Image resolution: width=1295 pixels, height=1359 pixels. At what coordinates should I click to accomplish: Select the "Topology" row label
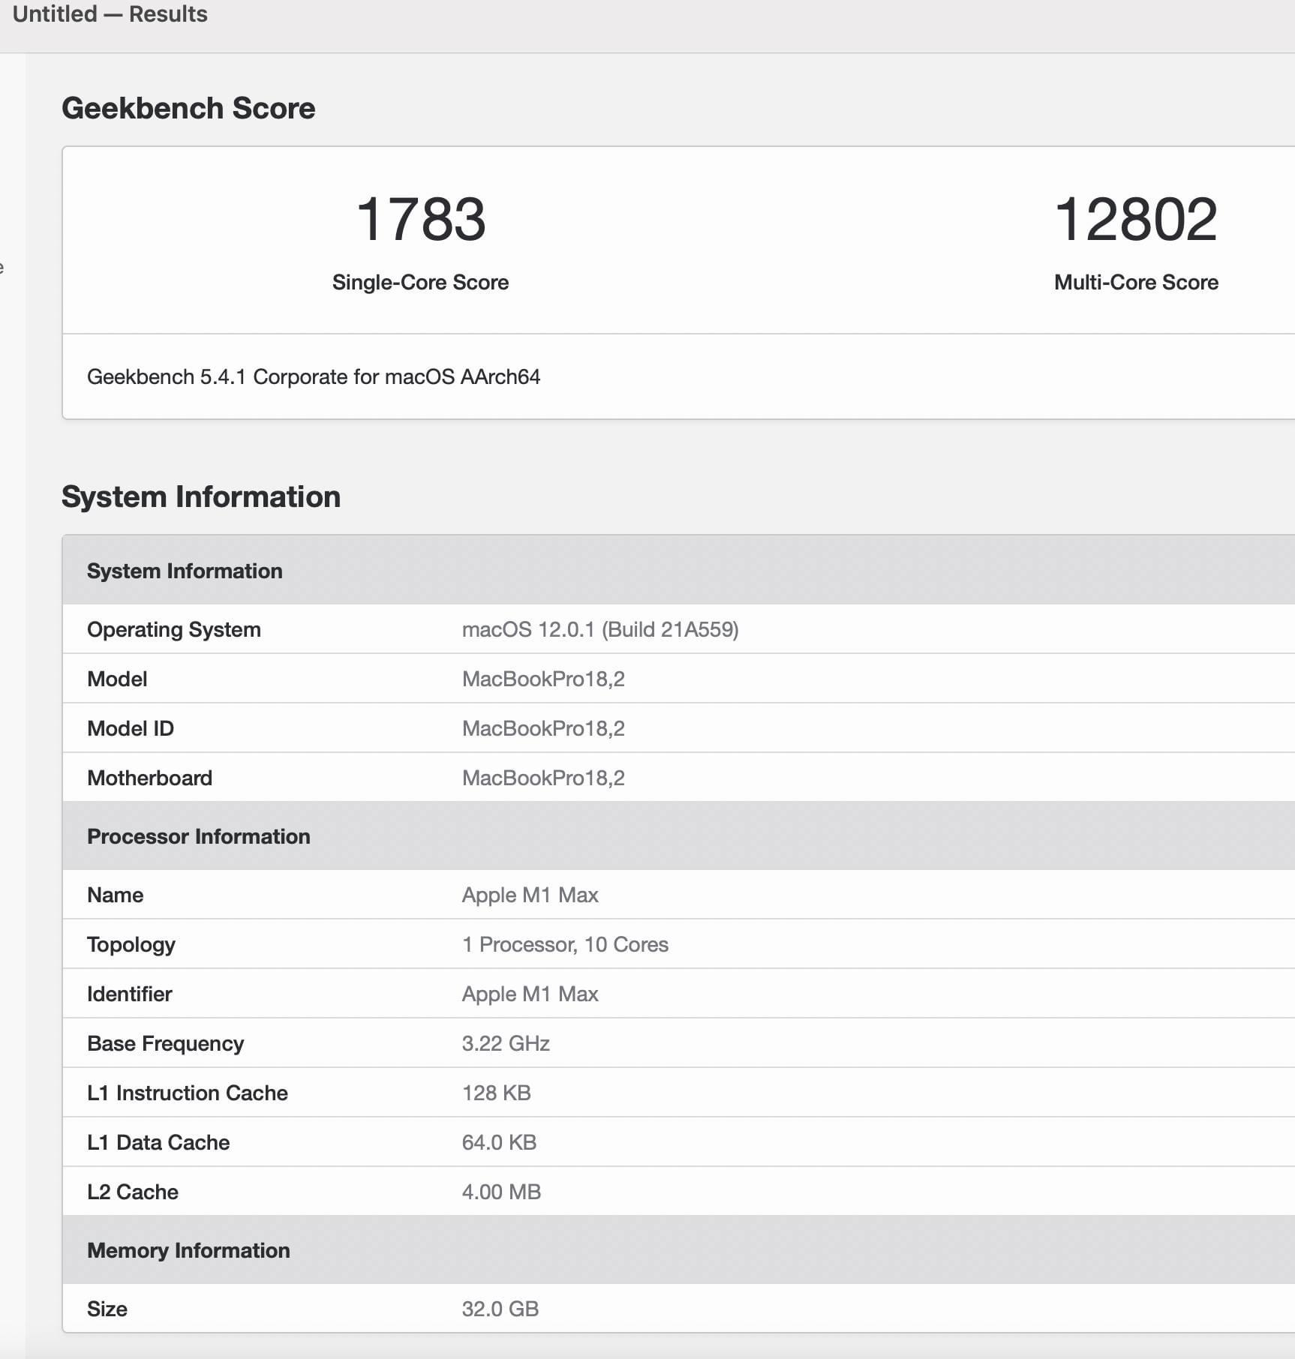131,944
